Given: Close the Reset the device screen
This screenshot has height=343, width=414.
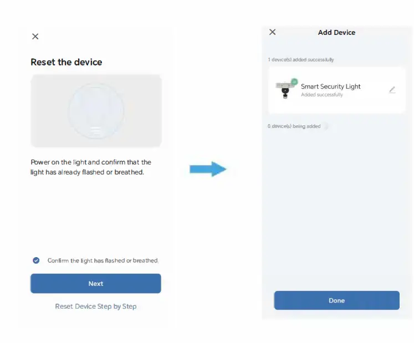Looking at the screenshot, I should (x=35, y=37).
